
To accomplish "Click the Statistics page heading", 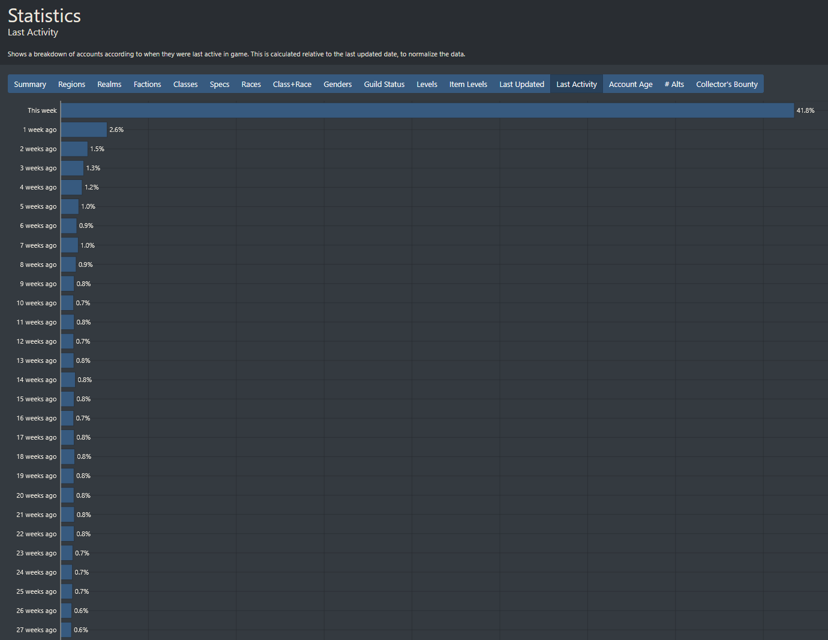I will pos(44,16).
